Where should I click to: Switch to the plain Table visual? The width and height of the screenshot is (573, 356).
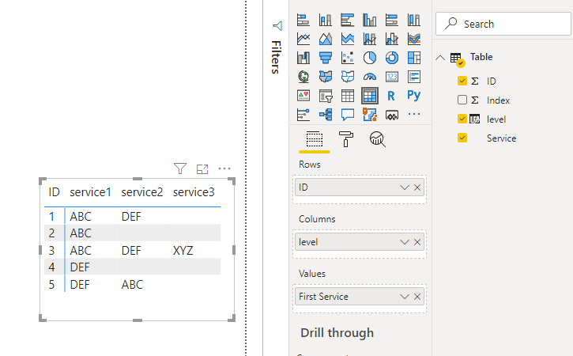[348, 96]
